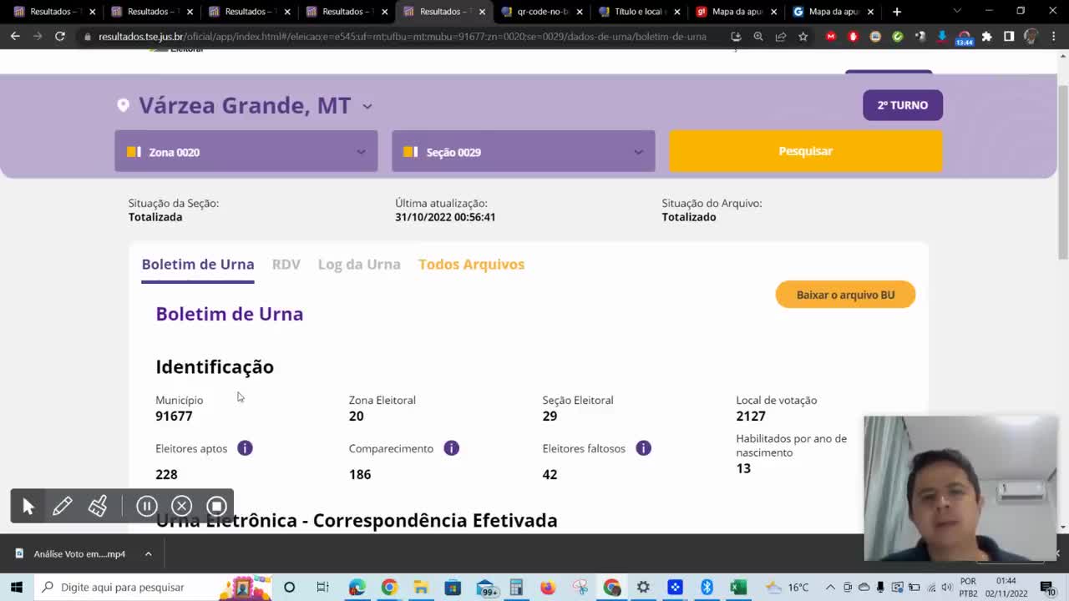The height and width of the screenshot is (601, 1069).
Task: Show info about Eleitores faltosos
Action: (643, 448)
